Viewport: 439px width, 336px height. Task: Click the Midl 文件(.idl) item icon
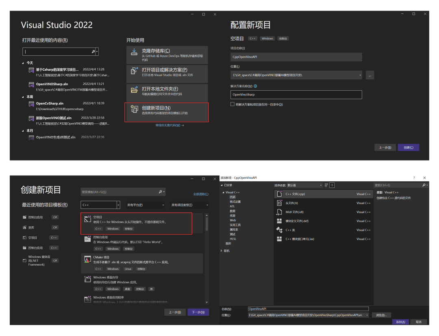[x=279, y=212]
